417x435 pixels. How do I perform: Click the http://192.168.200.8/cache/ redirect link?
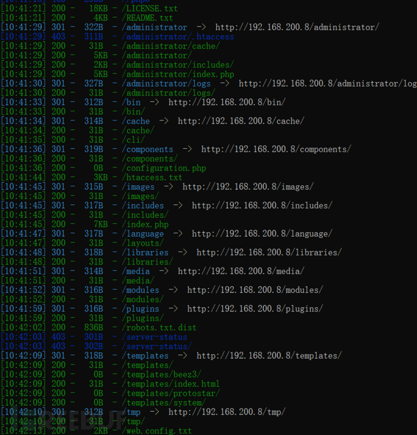coord(241,121)
